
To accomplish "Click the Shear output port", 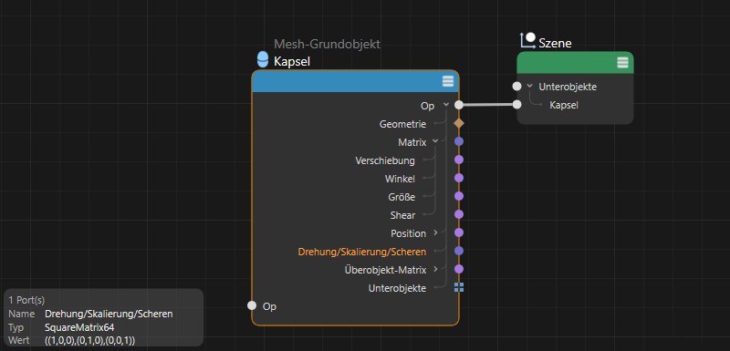I will click(459, 214).
